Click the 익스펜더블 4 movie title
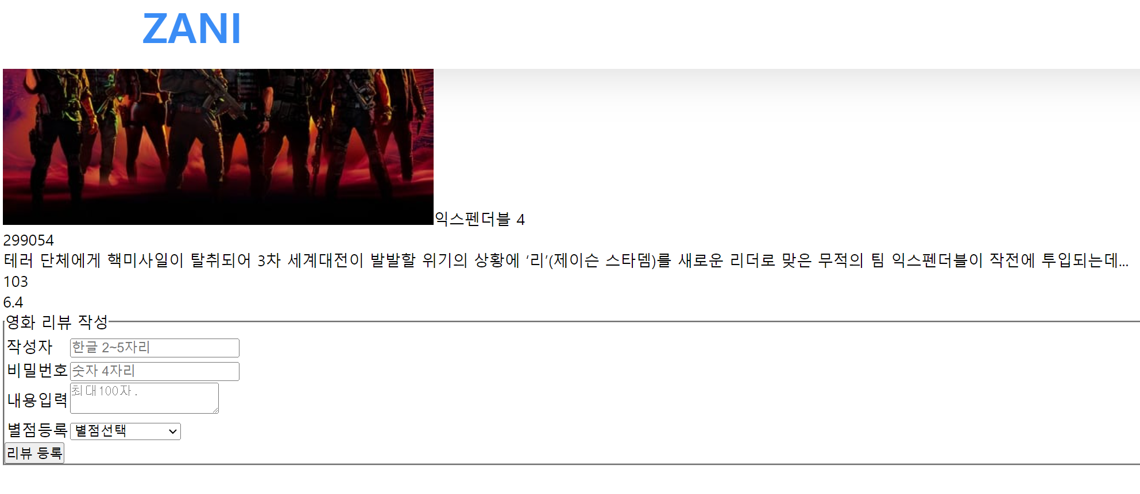 [x=480, y=219]
